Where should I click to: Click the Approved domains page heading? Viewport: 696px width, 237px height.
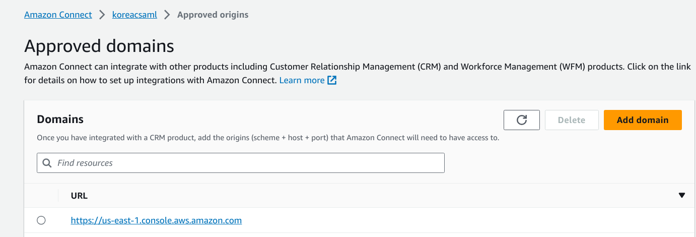[x=99, y=46]
